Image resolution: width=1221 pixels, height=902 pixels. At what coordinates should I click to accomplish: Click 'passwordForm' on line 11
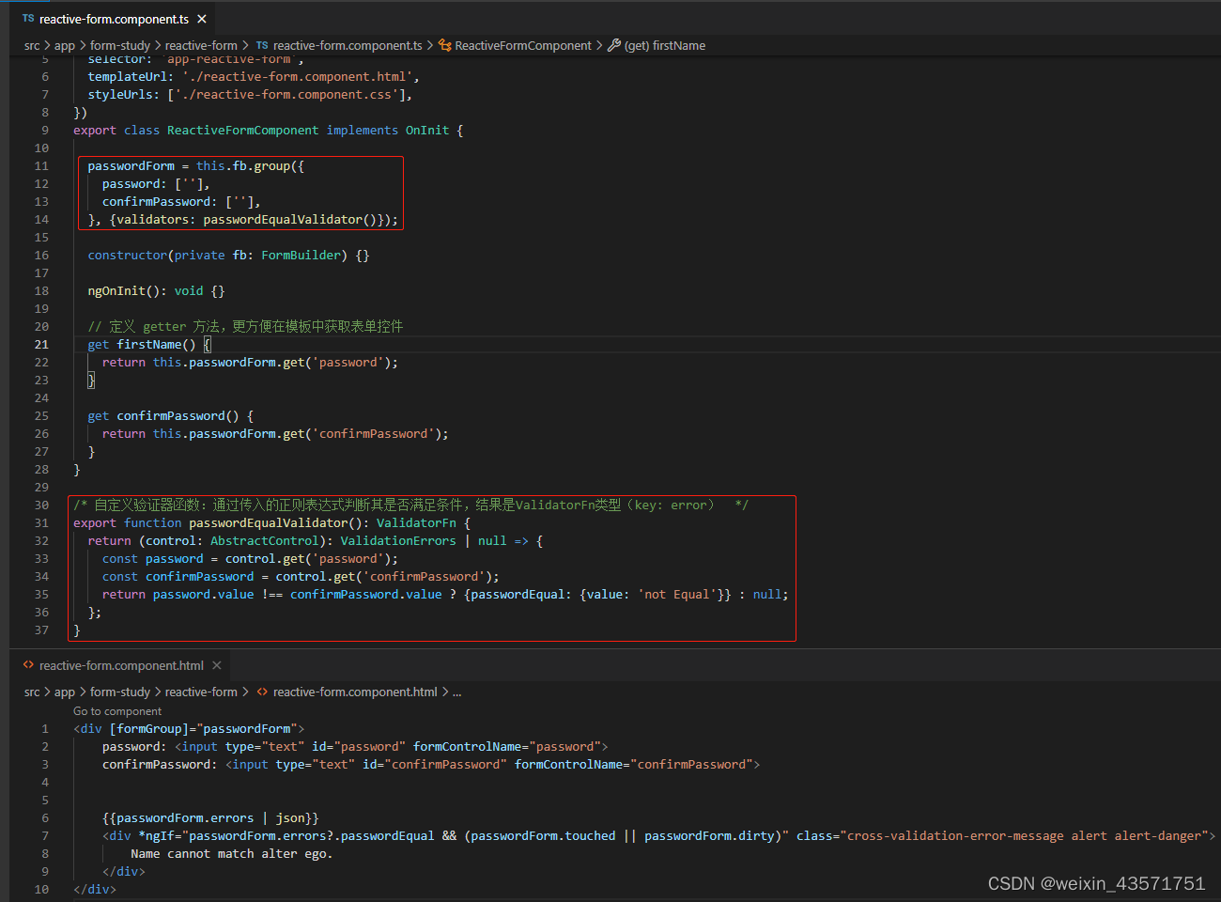[x=131, y=166]
